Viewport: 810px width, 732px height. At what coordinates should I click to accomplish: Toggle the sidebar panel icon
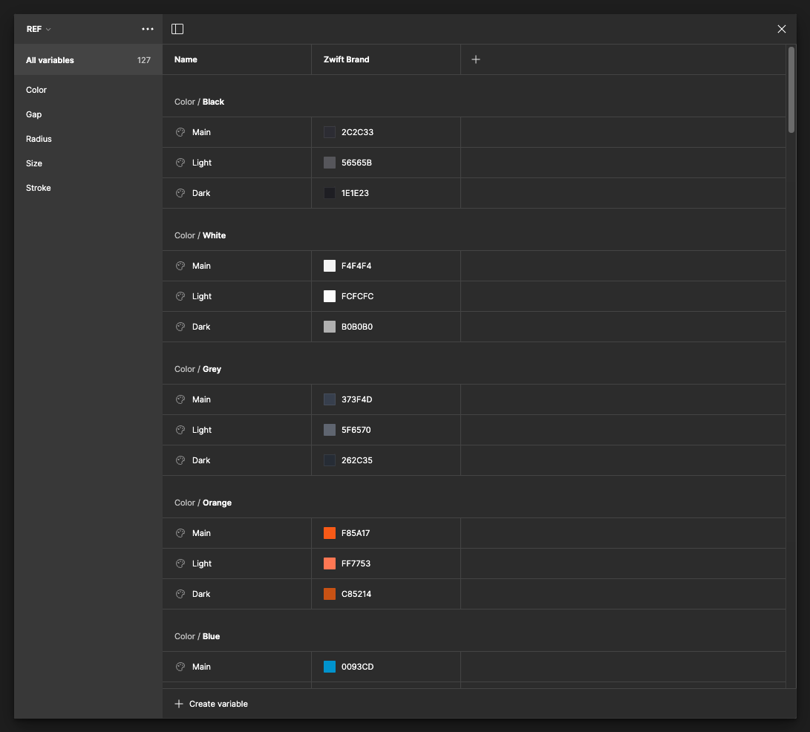pyautogui.click(x=177, y=29)
